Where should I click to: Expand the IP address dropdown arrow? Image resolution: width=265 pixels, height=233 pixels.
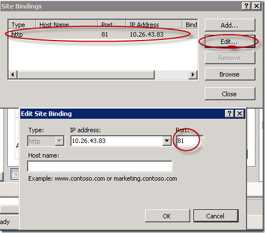click(167, 141)
